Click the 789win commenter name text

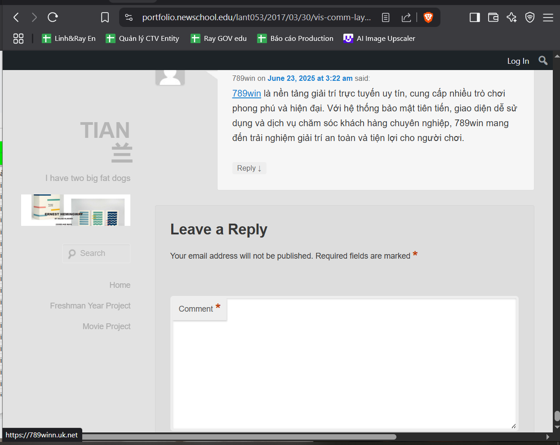244,78
